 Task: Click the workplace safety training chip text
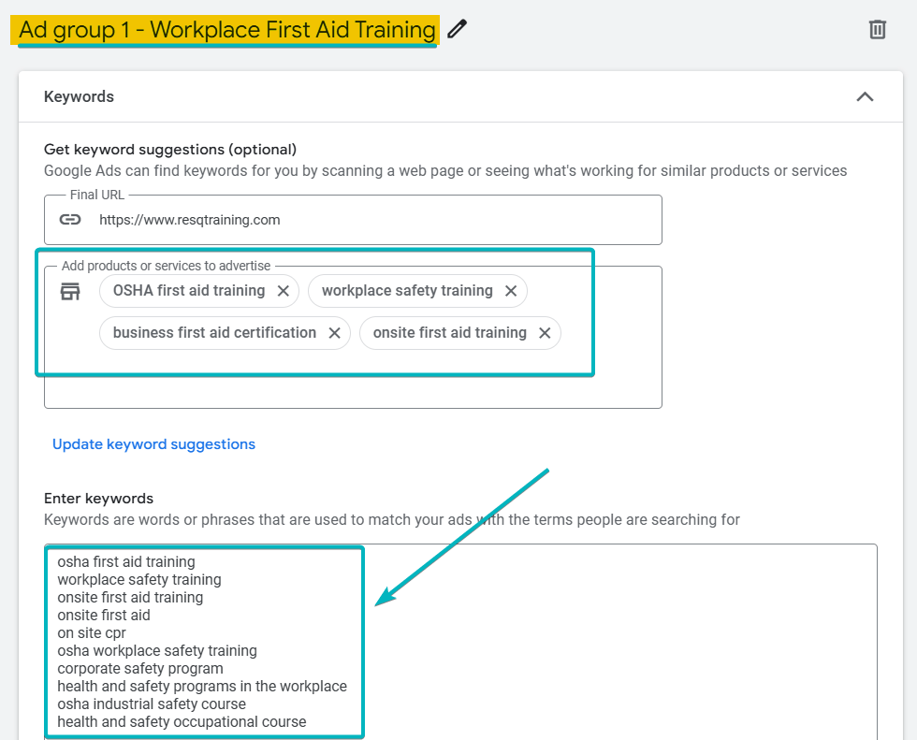click(x=406, y=291)
